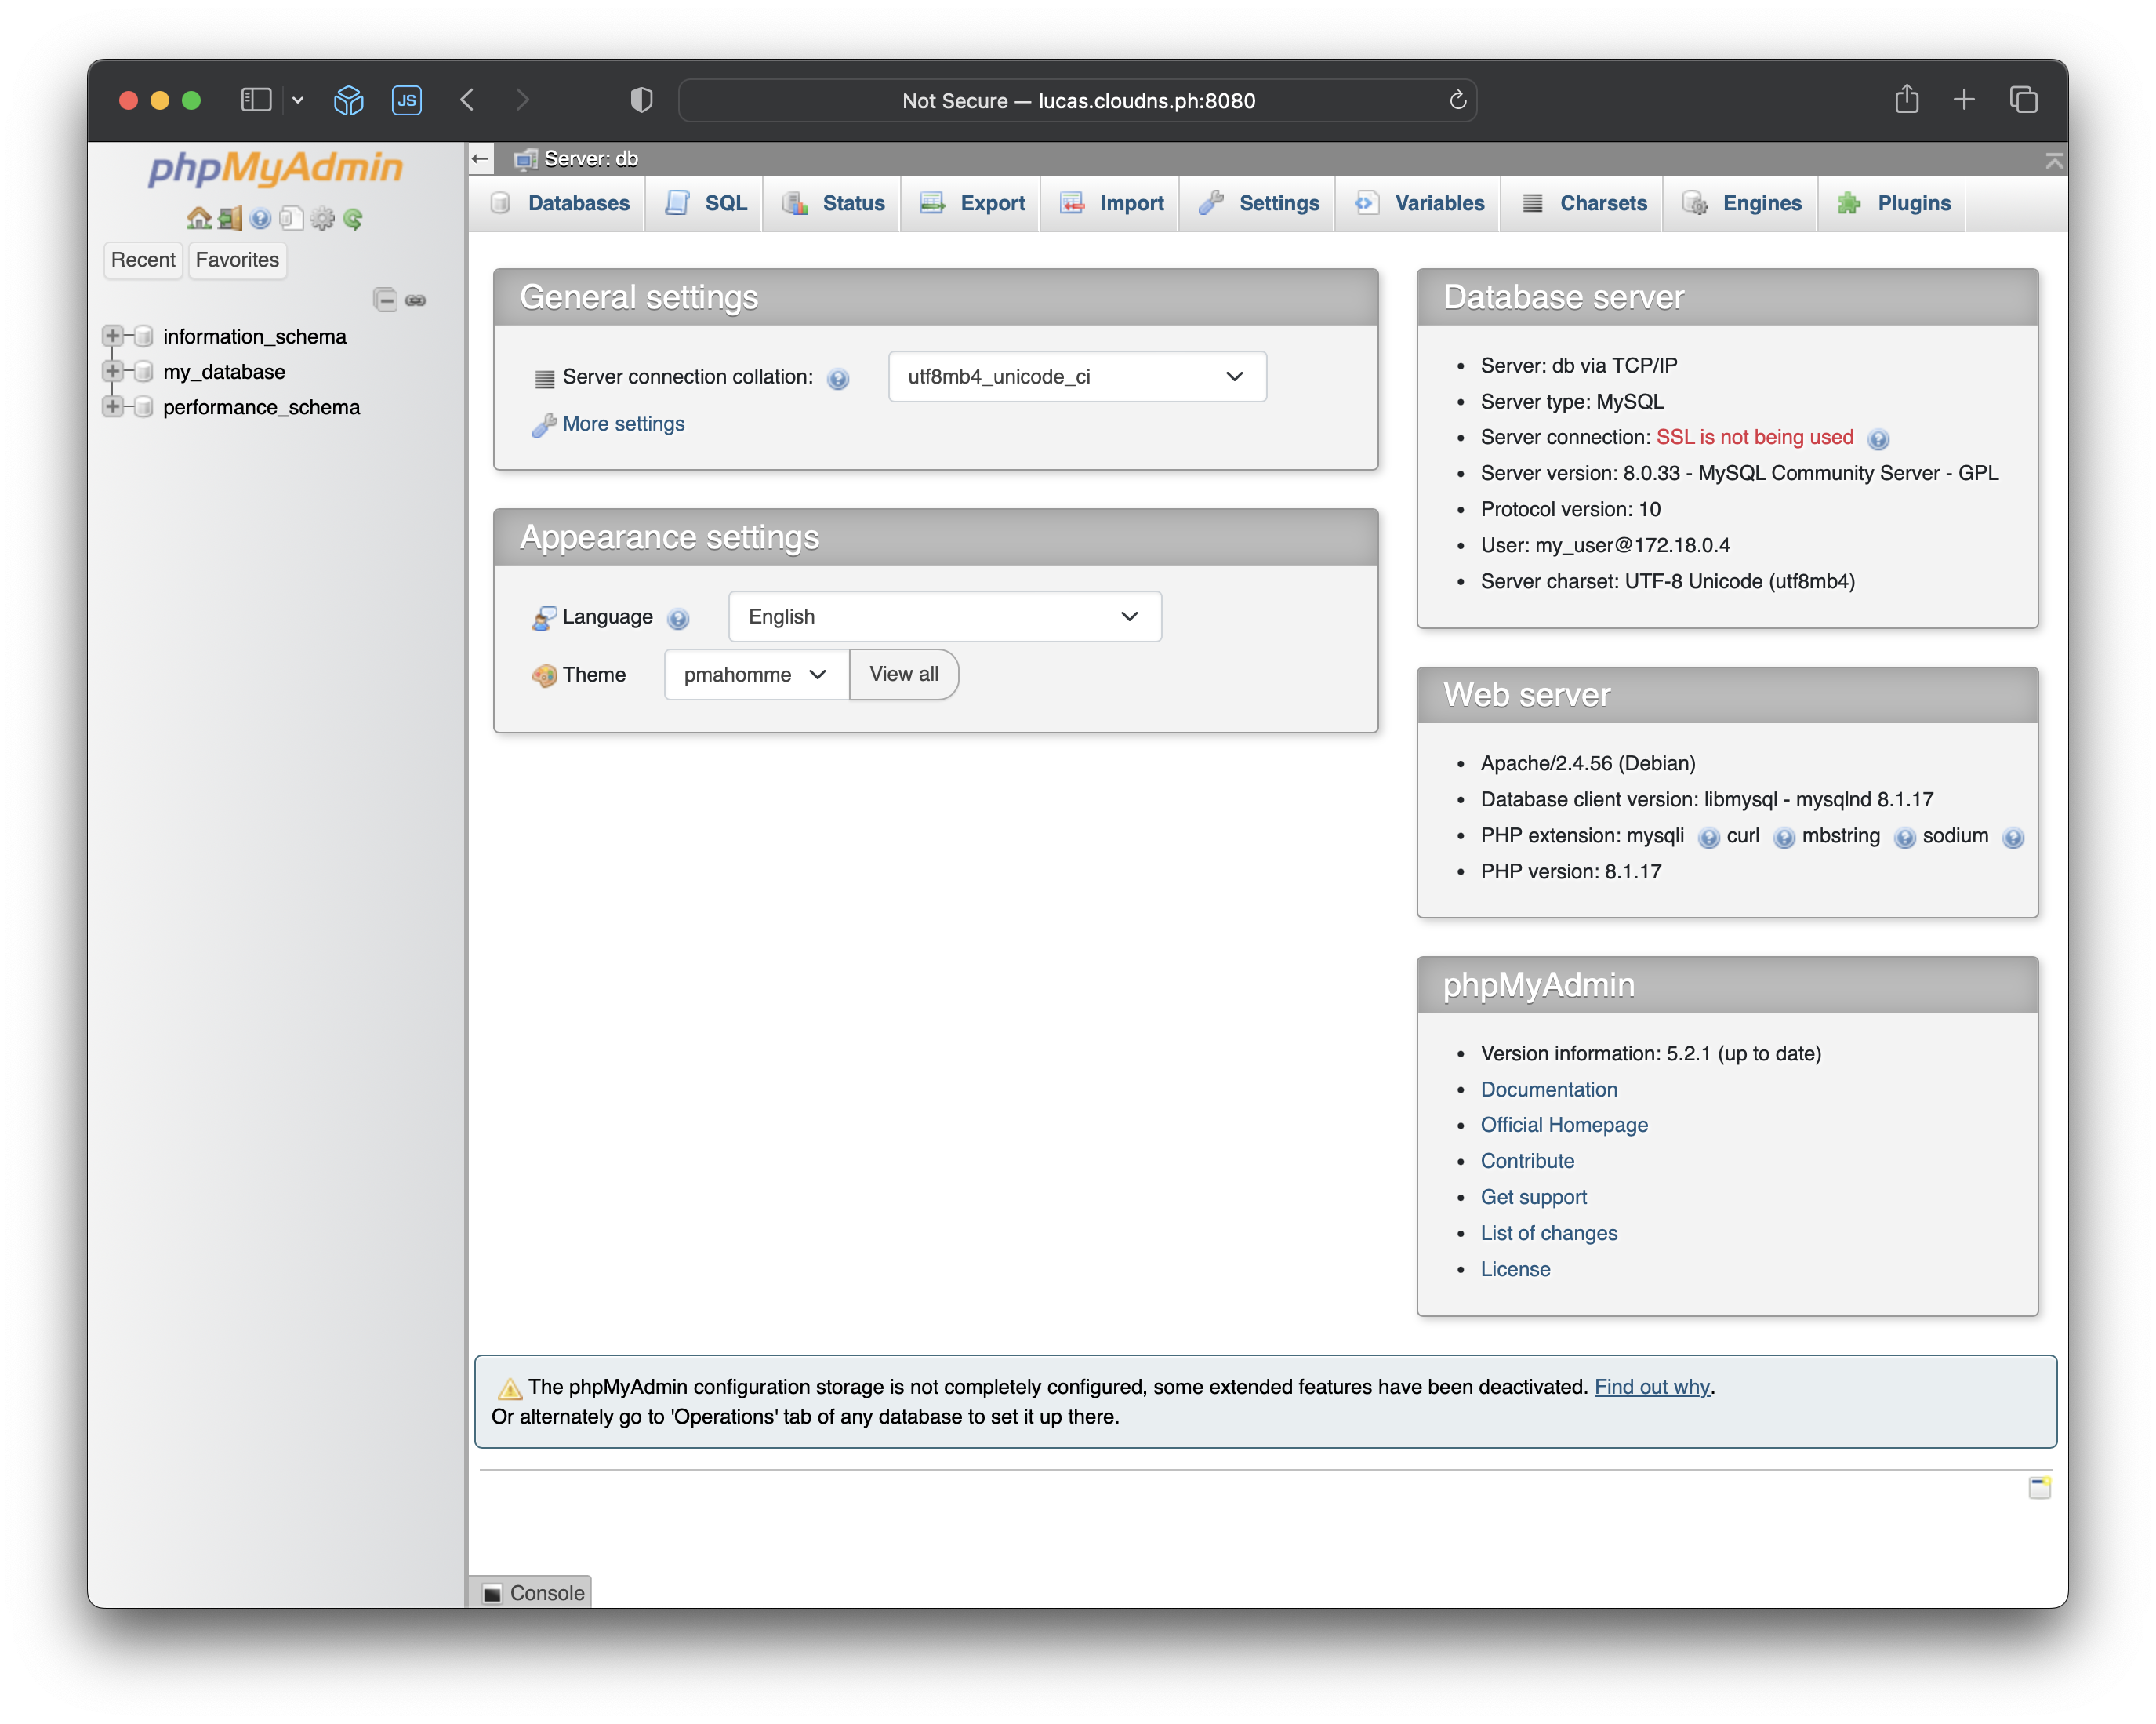
Task: Click help icon after curl extension
Action: pyautogui.click(x=1784, y=838)
